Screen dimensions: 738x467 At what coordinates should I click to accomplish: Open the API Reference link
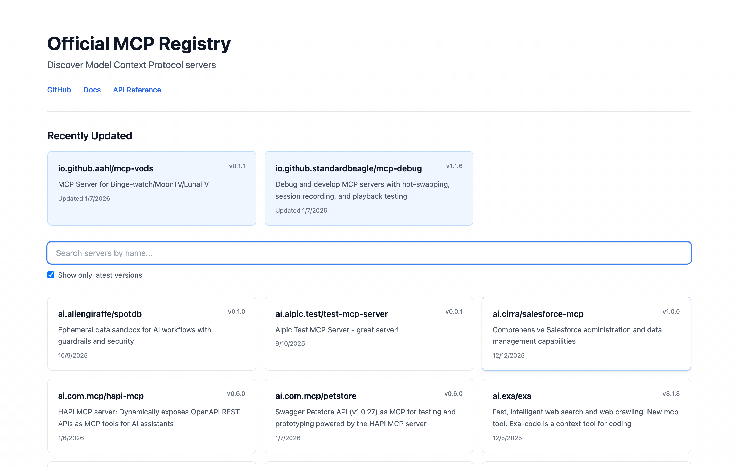[x=137, y=90]
